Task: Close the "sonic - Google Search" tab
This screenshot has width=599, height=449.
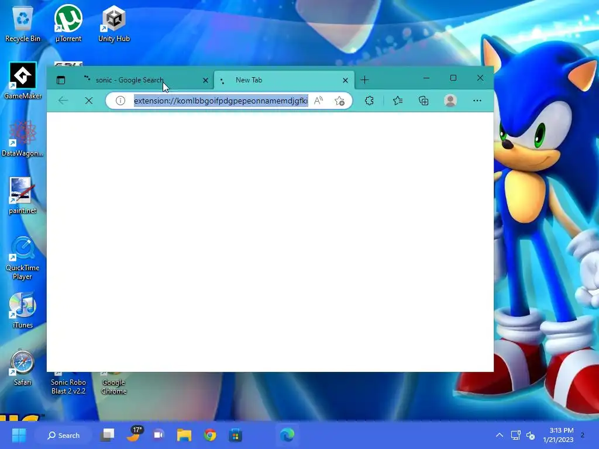Action: point(205,80)
